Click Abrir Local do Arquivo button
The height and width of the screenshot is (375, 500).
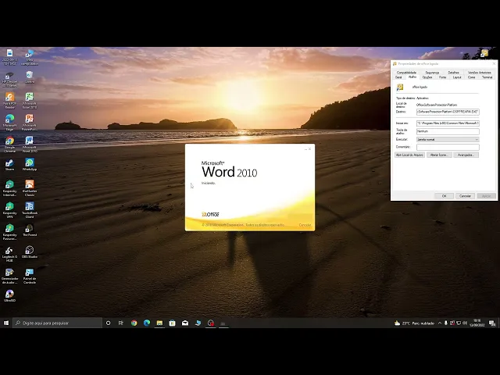(409, 155)
